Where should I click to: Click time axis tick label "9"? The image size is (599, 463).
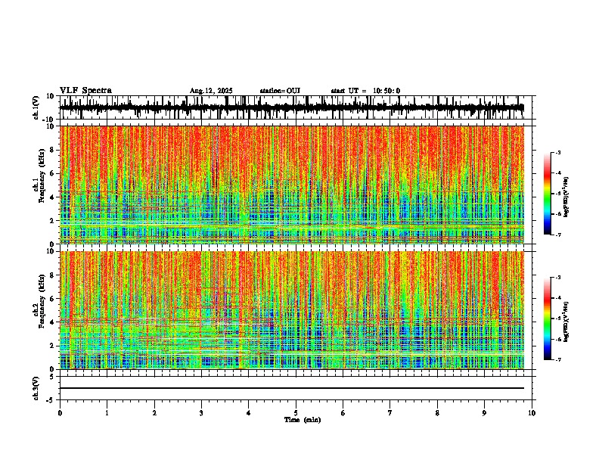[x=484, y=413]
